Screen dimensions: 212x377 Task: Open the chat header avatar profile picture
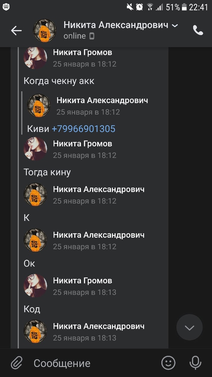pos(44,30)
